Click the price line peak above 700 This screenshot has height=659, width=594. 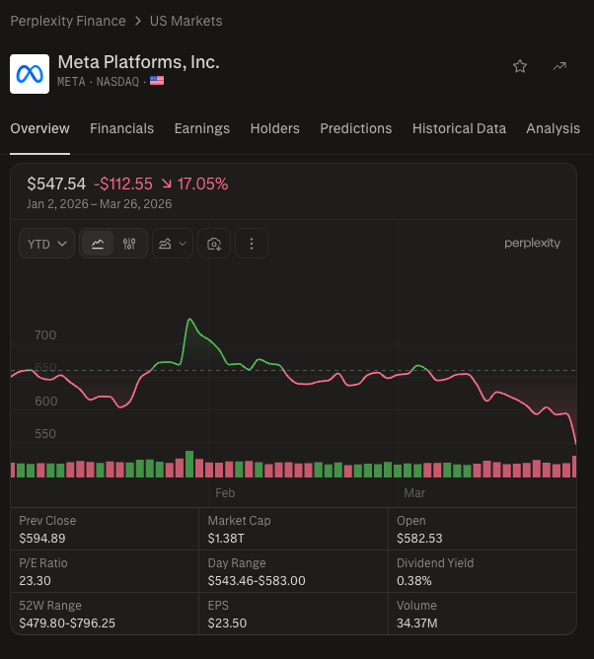190,320
